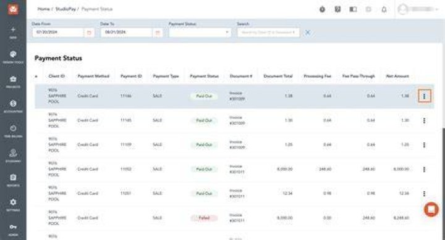Sort by the Payment ID column header
The width and height of the screenshot is (445, 240).
pos(131,76)
